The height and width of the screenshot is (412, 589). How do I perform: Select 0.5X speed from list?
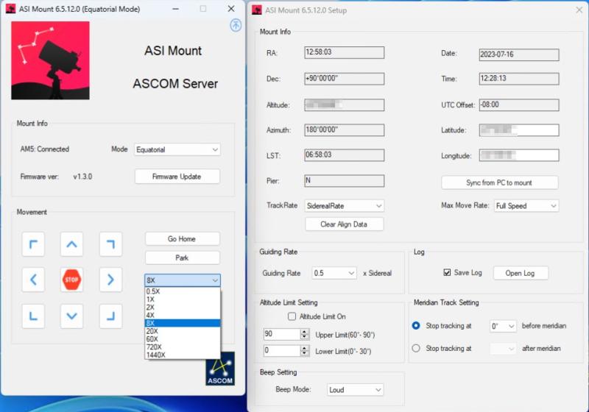point(183,291)
